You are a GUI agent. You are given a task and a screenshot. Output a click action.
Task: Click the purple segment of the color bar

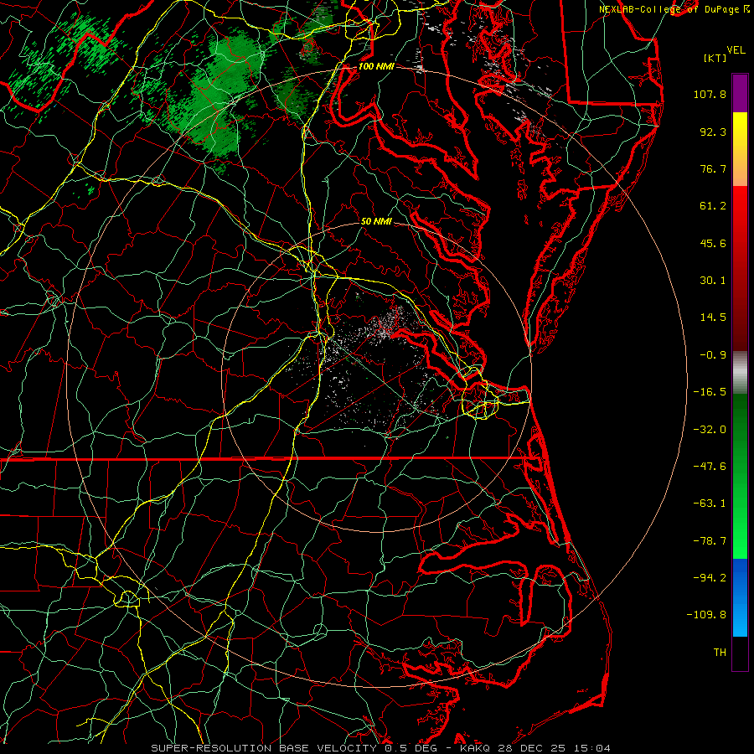[740, 93]
